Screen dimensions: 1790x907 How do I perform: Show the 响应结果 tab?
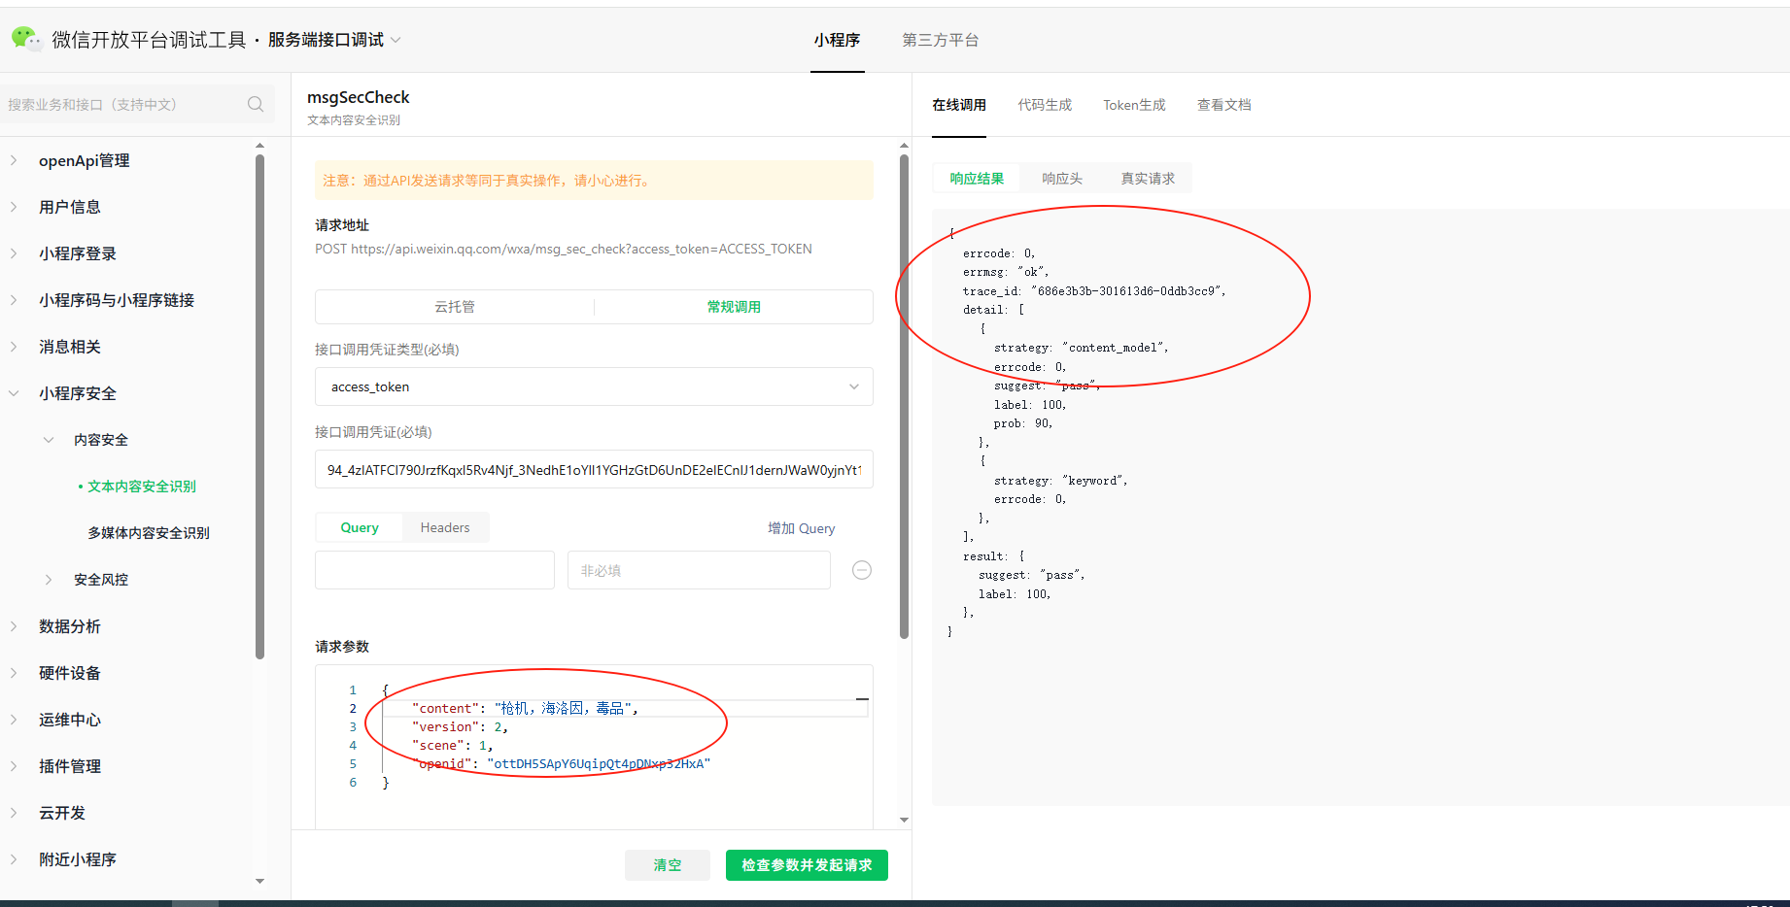977,179
